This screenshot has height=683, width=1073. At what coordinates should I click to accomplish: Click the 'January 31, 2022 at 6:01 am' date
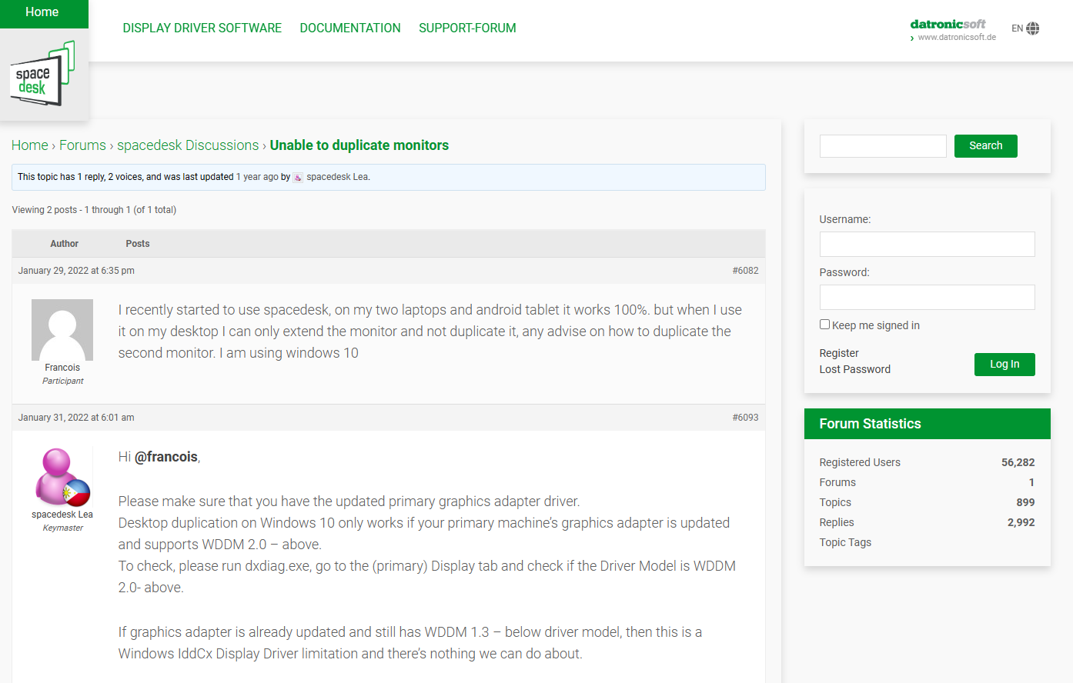[x=76, y=418]
